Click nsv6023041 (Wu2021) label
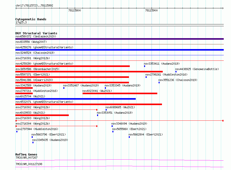This screenshot has width=231, height=170. [97, 91]
